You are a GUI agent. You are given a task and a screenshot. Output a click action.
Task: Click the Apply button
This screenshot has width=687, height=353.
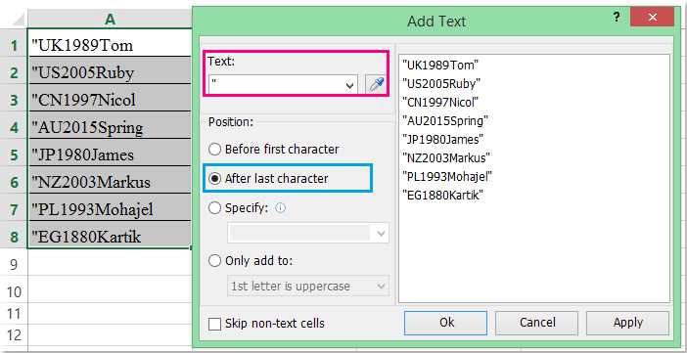[x=628, y=323]
